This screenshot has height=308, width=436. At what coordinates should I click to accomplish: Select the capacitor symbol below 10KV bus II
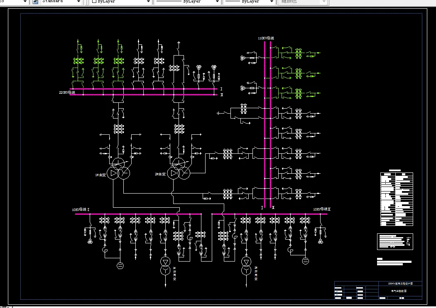(x=305, y=261)
